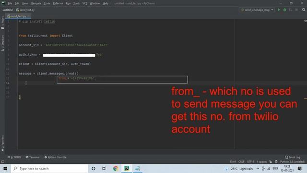
Task: Click the 13:44 cursor position indicator
Action: click(233, 161)
